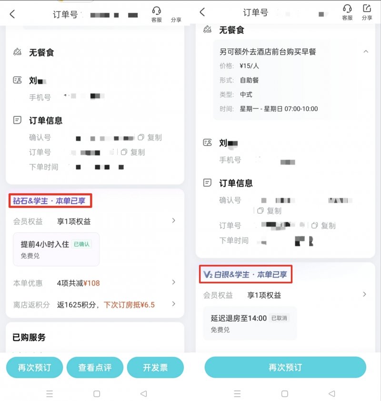The height and width of the screenshot is (401, 381).
Task: Open 离店返积分 details chevron
Action: pos(174,304)
